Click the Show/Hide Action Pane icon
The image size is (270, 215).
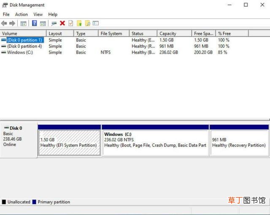(43, 24)
